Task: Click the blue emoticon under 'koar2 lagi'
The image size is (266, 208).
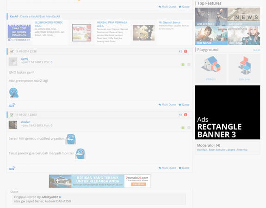Action: coord(14,93)
